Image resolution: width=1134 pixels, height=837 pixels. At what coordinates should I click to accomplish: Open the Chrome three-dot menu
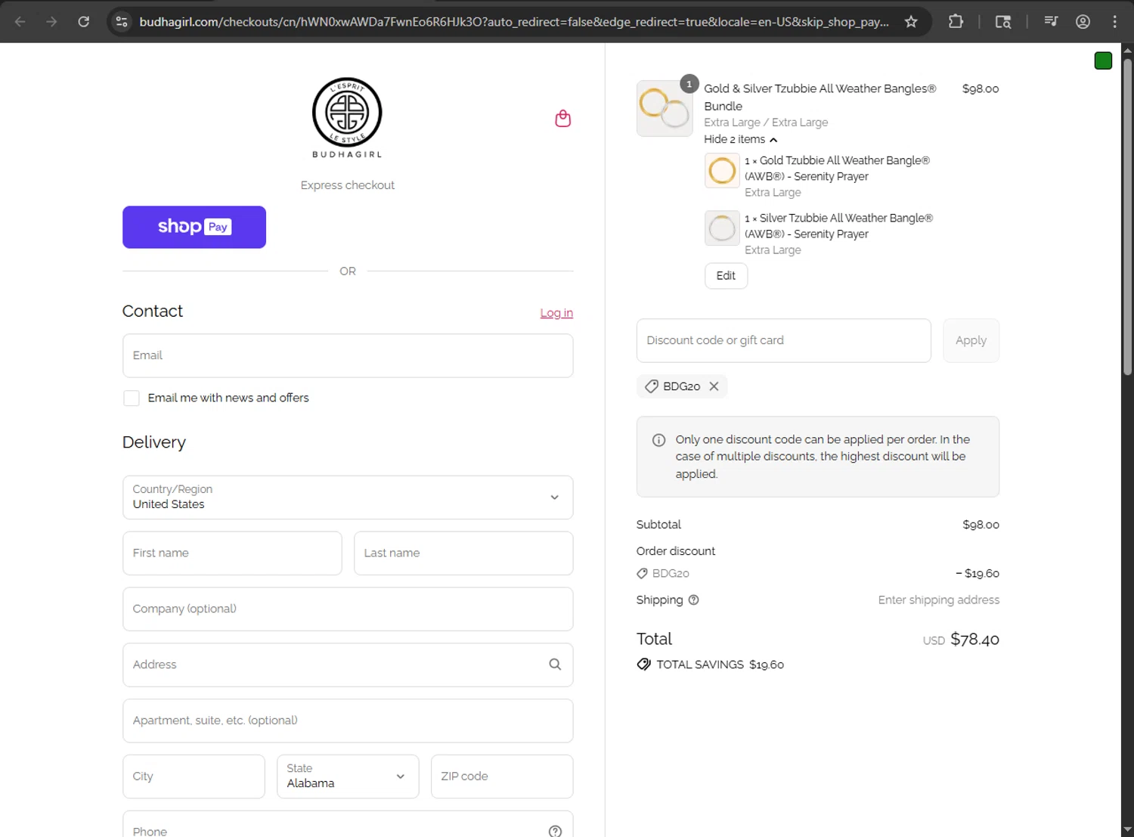1114,21
